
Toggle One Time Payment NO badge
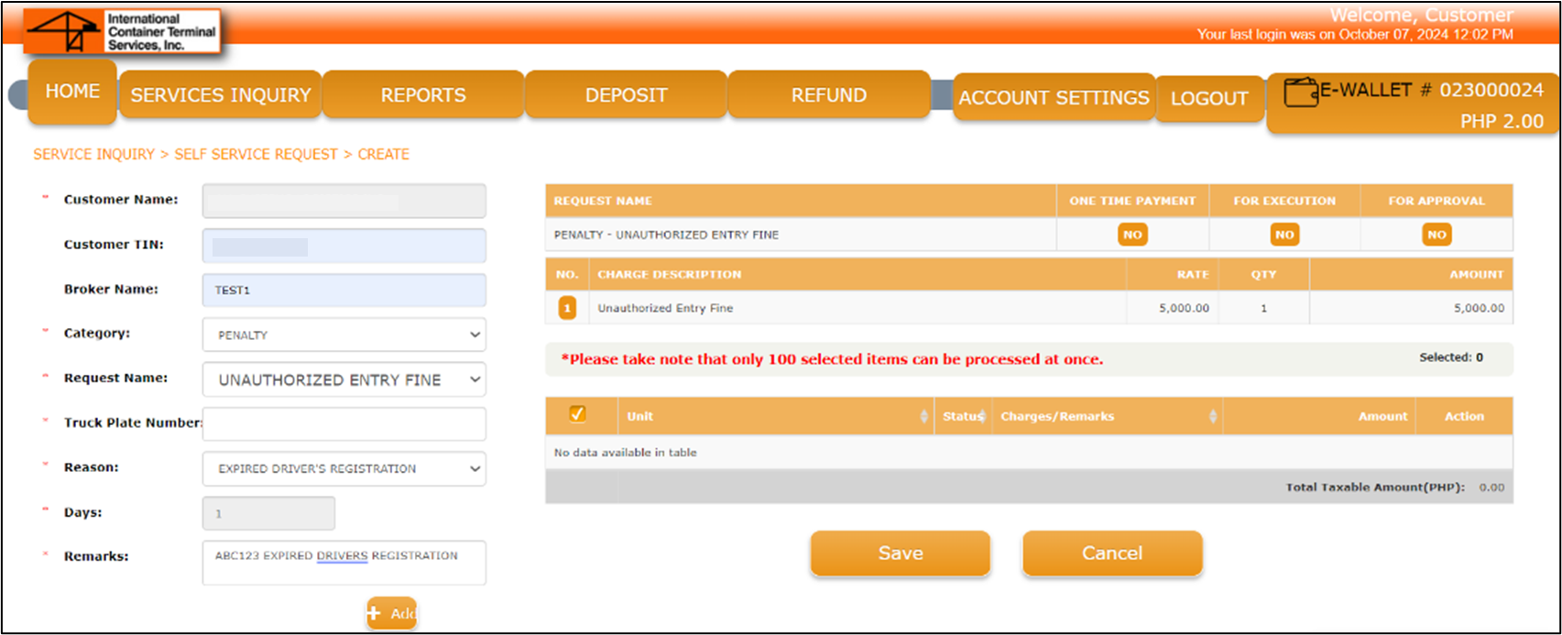click(x=1132, y=235)
